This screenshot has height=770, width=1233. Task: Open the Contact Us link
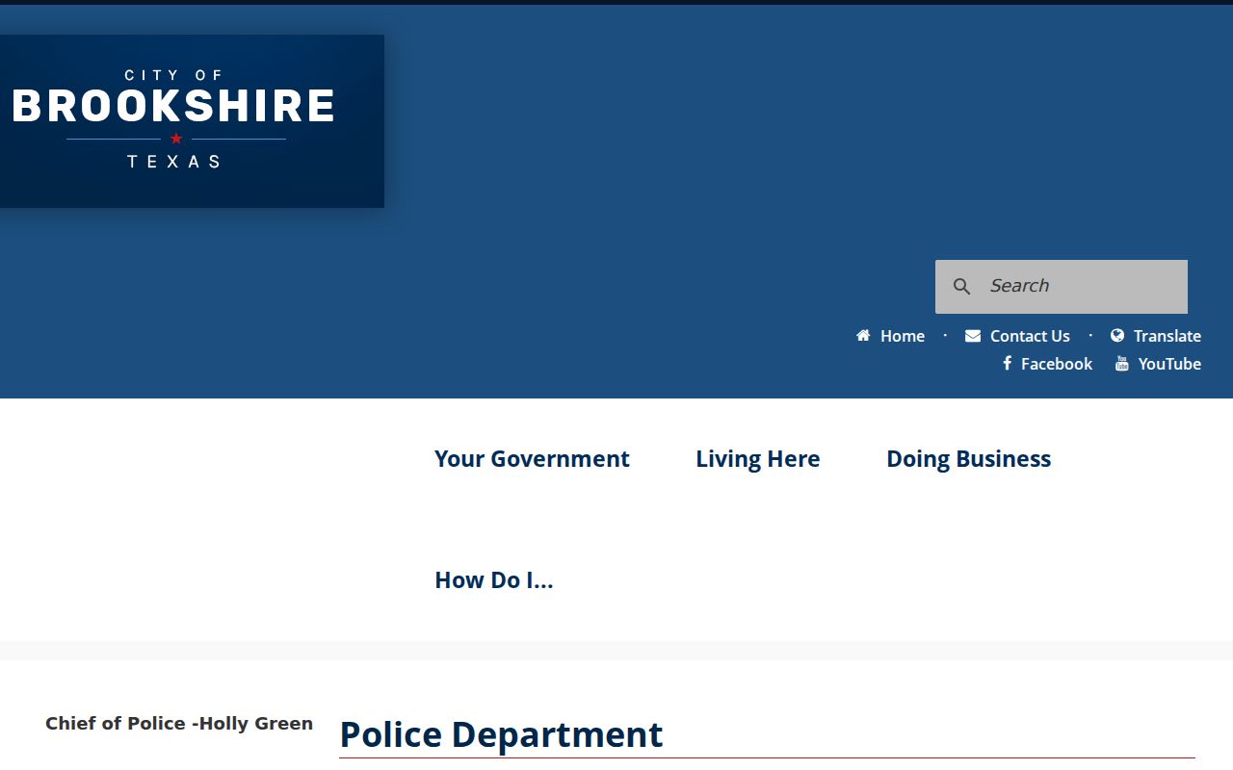coord(1030,336)
